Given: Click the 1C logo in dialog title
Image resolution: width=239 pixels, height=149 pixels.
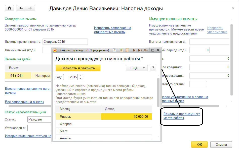Looking at the screenshot, I should [x=55, y=50].
